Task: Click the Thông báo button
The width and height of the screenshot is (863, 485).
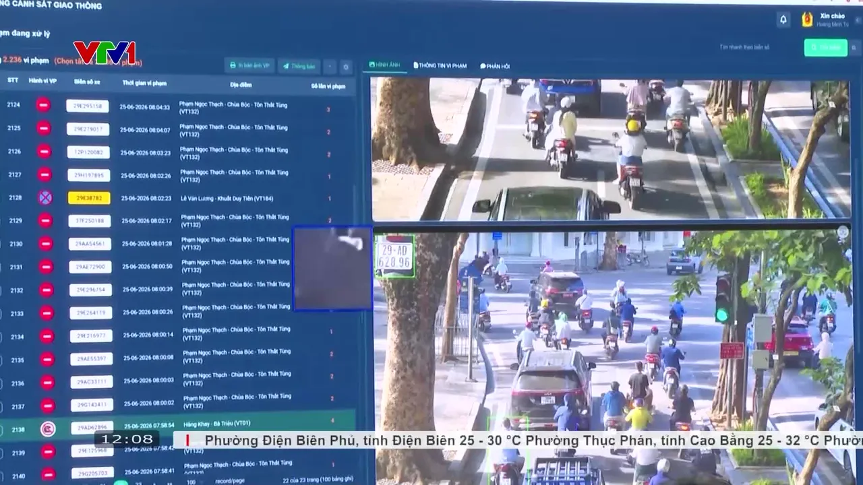Action: [299, 66]
